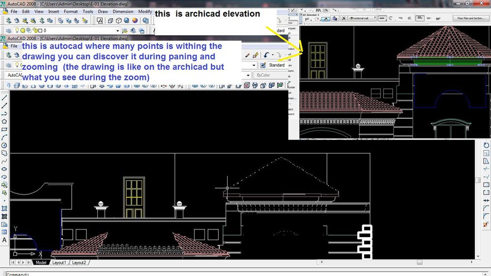Select the Arc tool
491x276 pixels.
point(4,138)
